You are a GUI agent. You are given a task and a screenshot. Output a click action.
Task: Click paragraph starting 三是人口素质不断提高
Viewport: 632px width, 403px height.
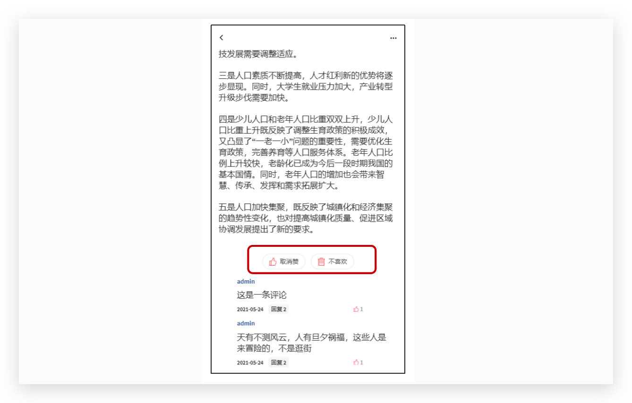point(306,87)
